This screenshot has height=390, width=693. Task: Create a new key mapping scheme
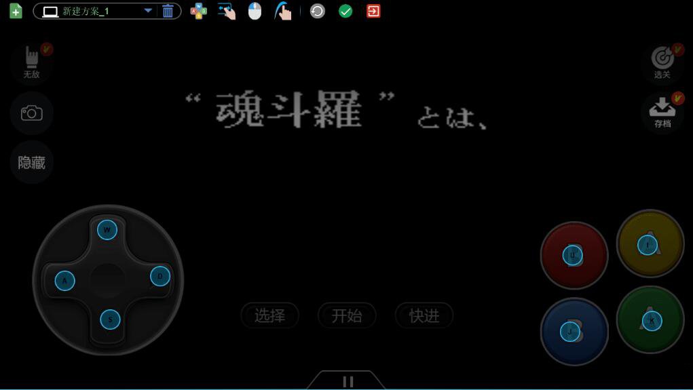(x=16, y=11)
